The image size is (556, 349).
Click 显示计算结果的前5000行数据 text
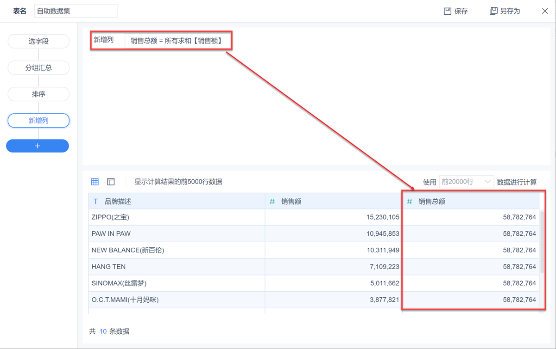coord(178,182)
